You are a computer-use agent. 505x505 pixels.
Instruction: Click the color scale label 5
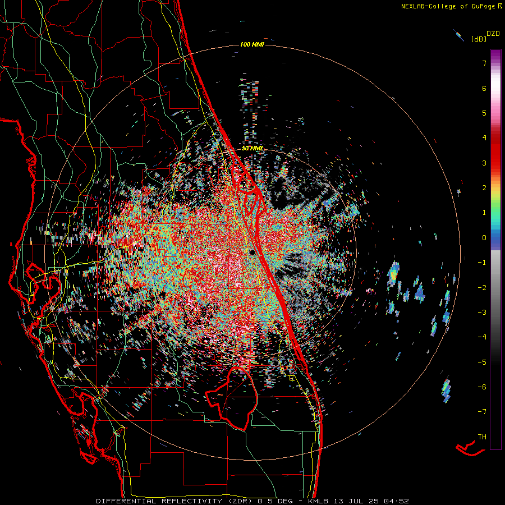coord(484,113)
